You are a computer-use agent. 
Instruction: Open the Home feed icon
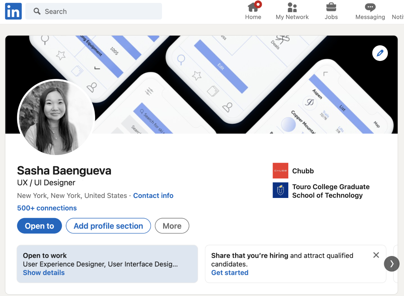pos(253,7)
